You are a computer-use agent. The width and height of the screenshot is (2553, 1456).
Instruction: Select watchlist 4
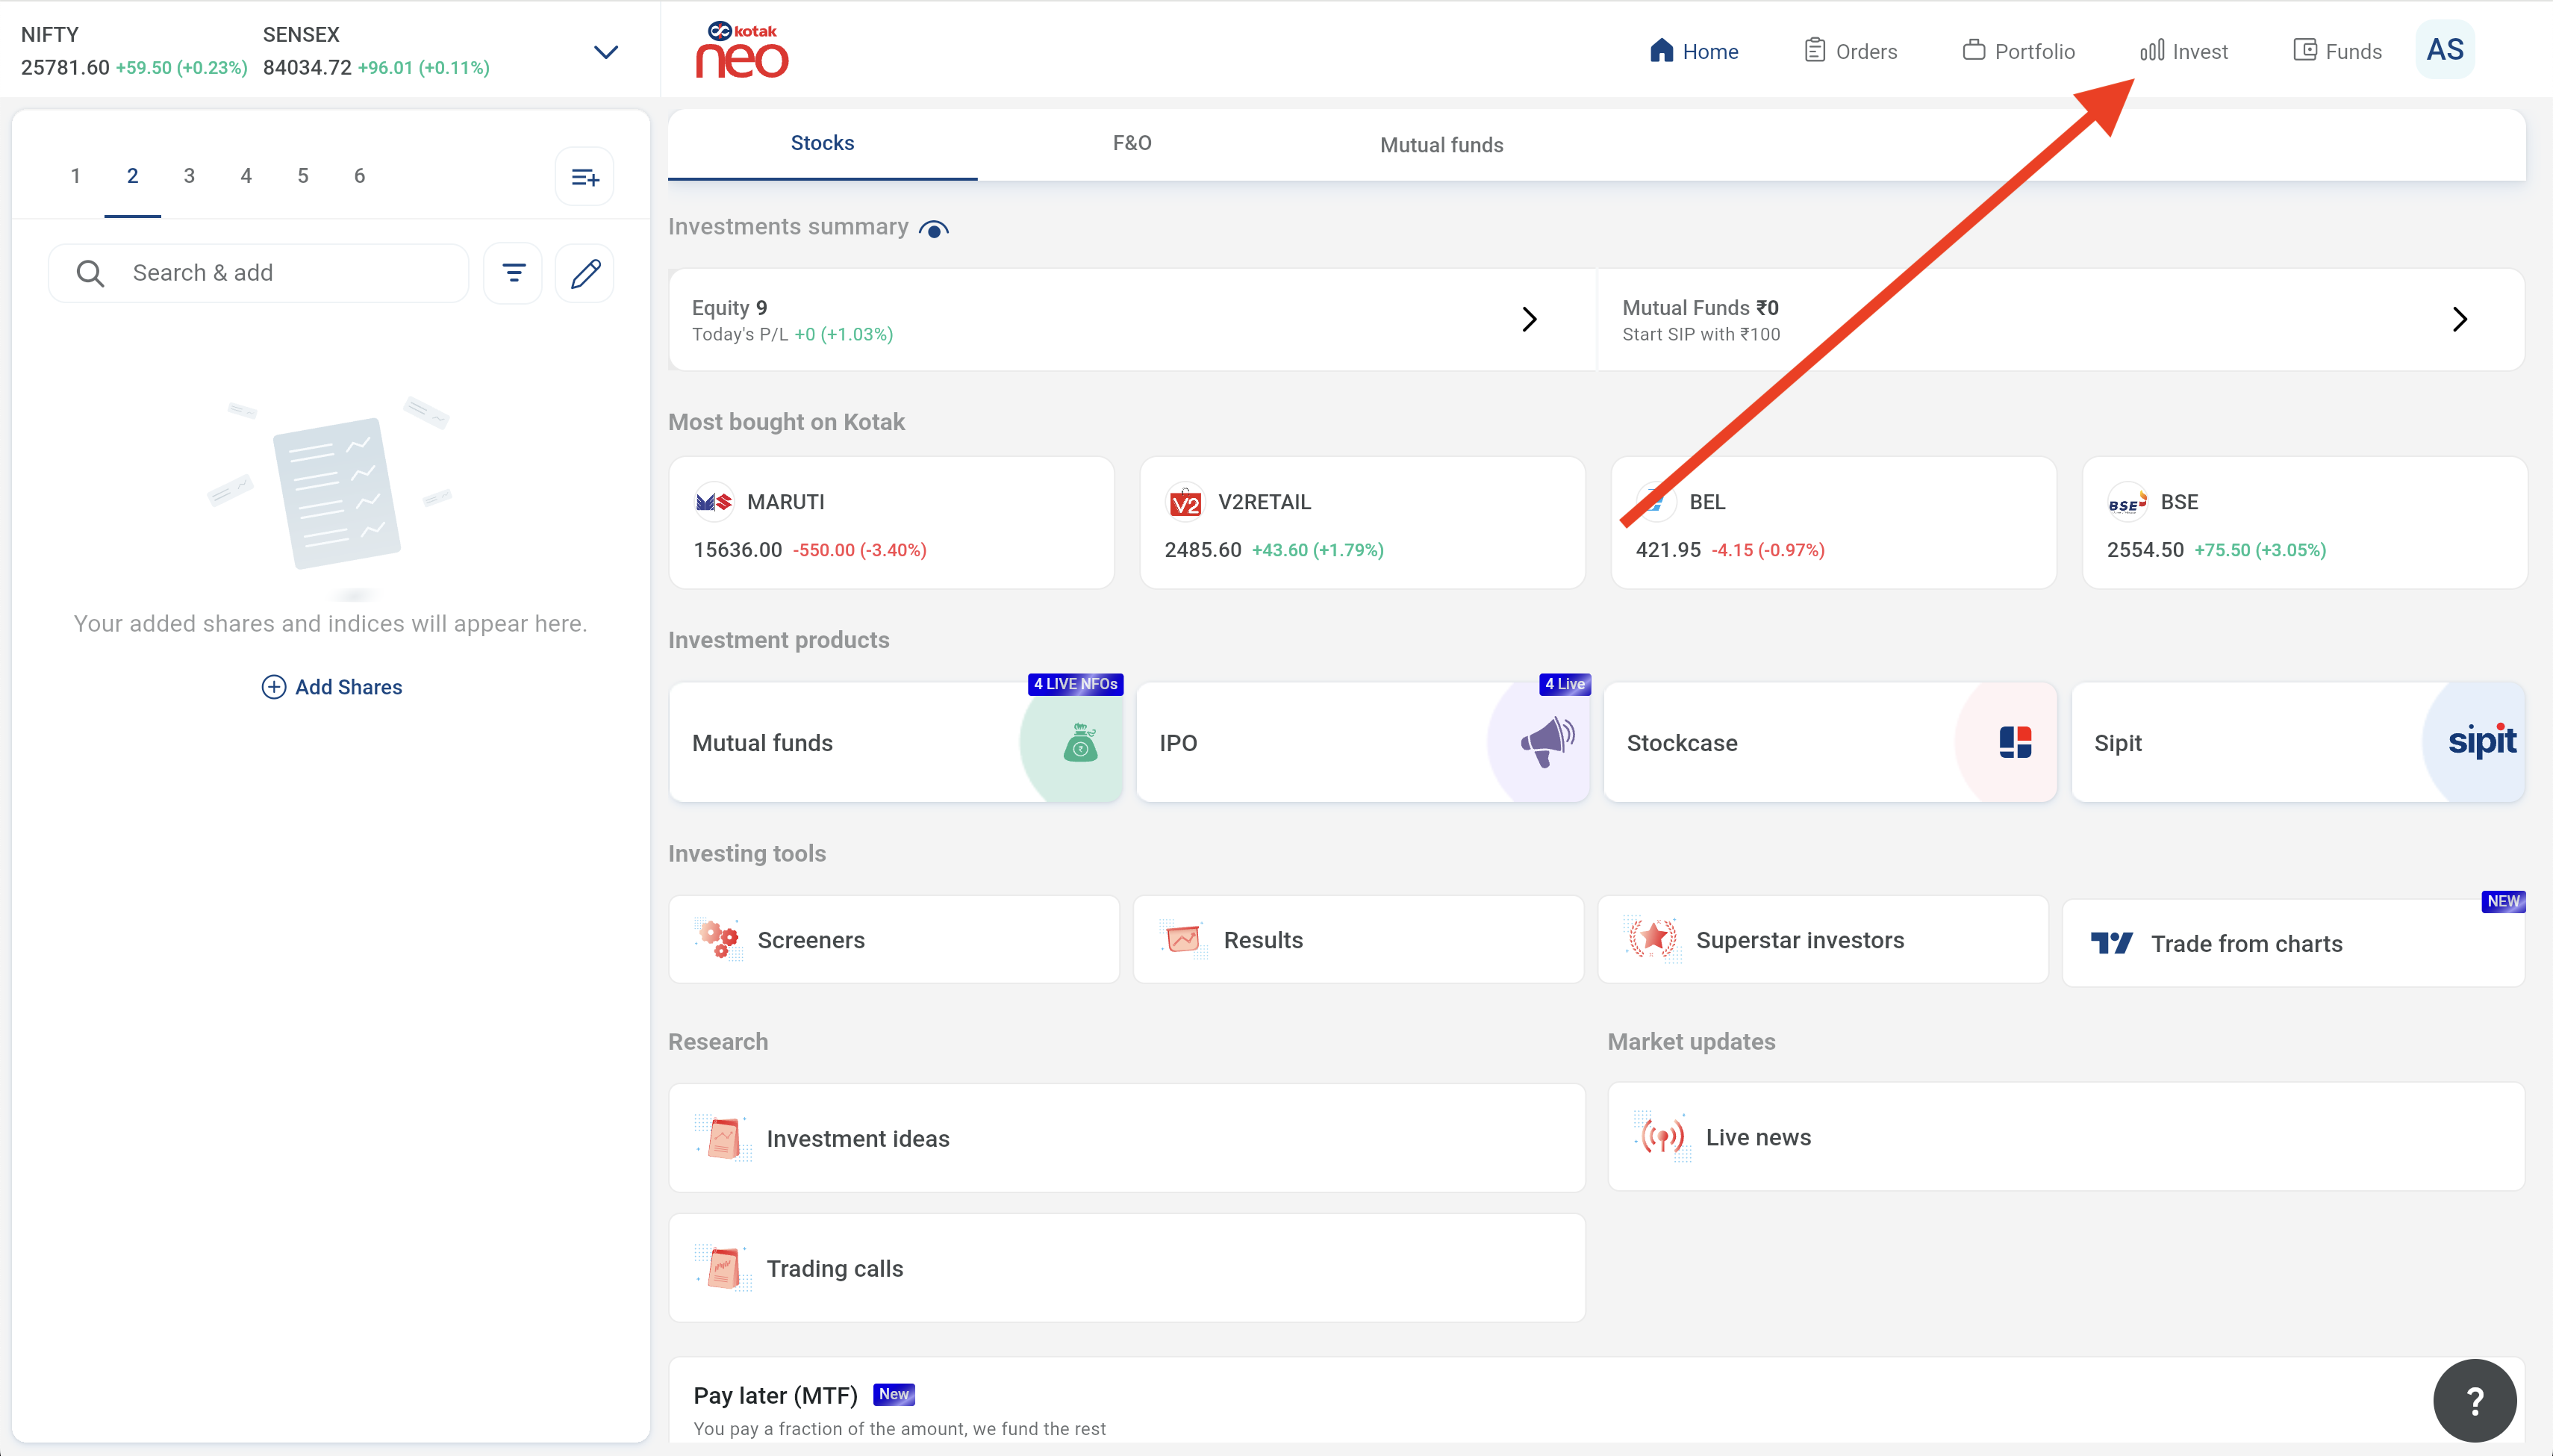(x=246, y=176)
